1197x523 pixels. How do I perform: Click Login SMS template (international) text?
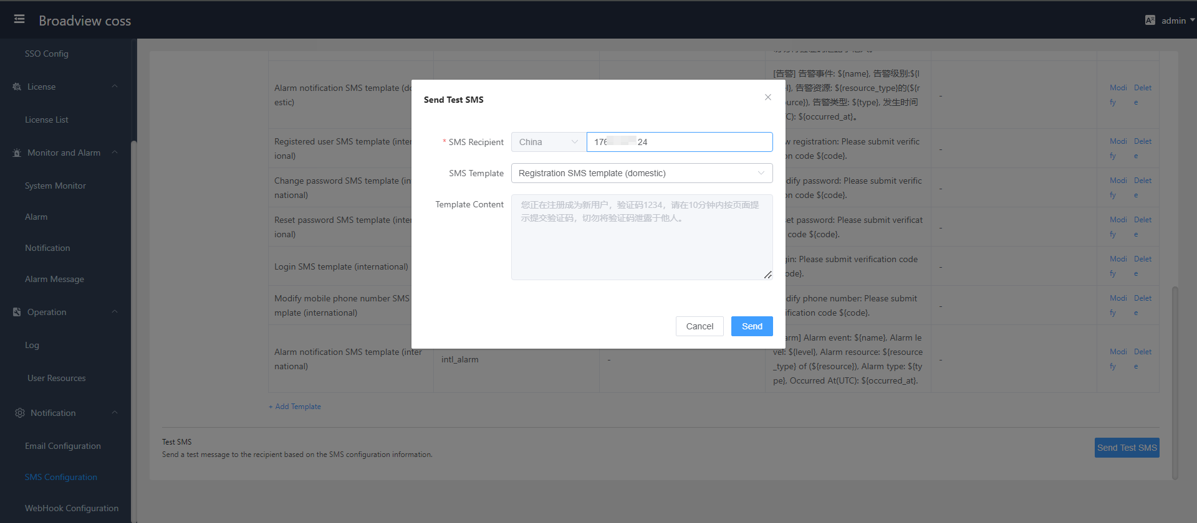pyautogui.click(x=341, y=266)
